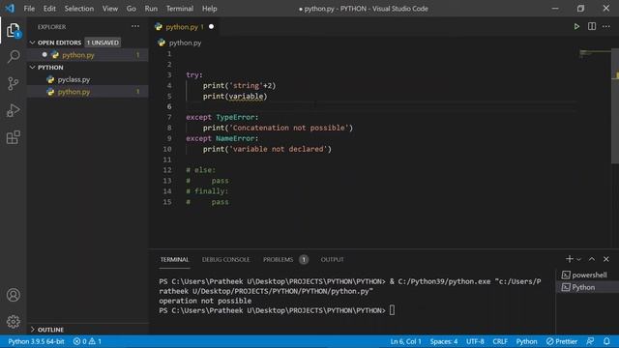Open notifications bell in status bar
The image size is (619, 348).
(x=606, y=341)
